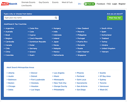
Task: Choose Philippines country link
Action: [82, 35]
